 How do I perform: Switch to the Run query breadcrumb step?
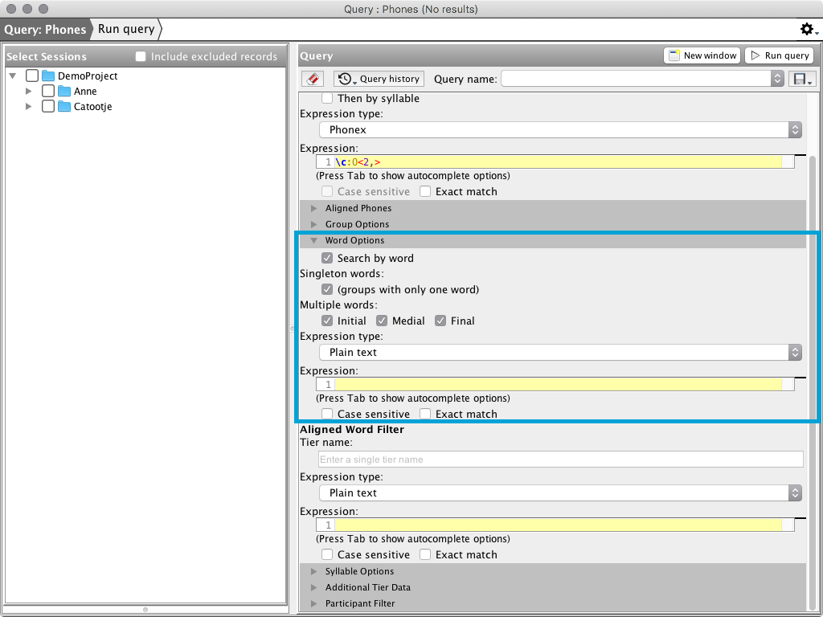126,30
